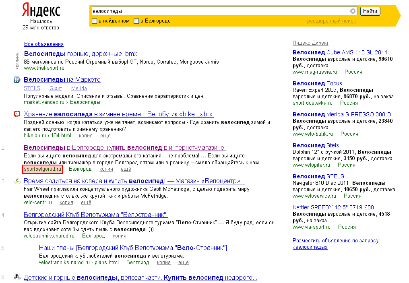Open cached копия for velo-centr.ru result
409x283 pixels.
tap(66, 202)
